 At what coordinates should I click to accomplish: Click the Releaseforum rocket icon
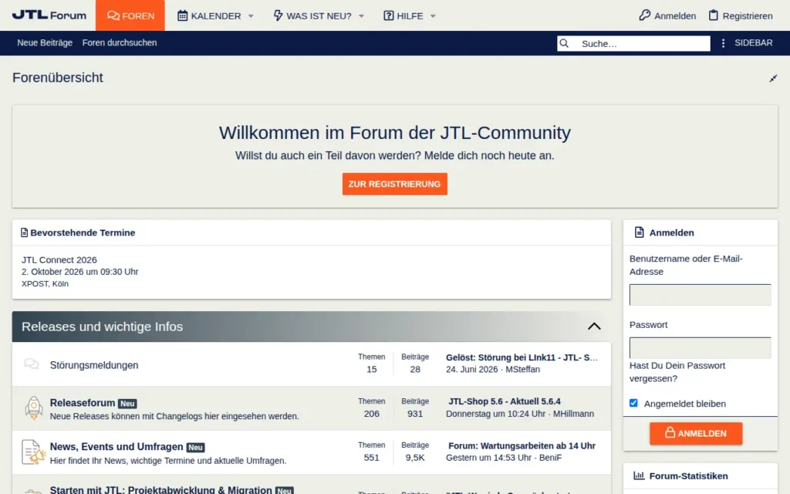(33, 408)
